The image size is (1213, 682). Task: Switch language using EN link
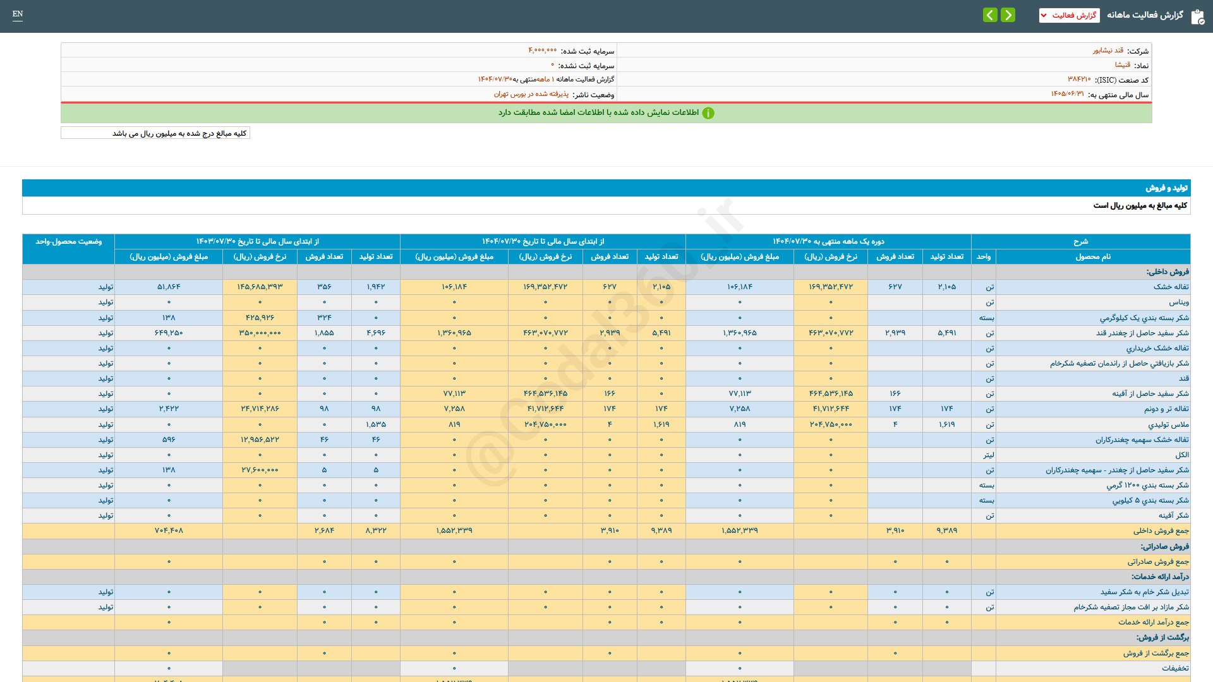(x=18, y=14)
